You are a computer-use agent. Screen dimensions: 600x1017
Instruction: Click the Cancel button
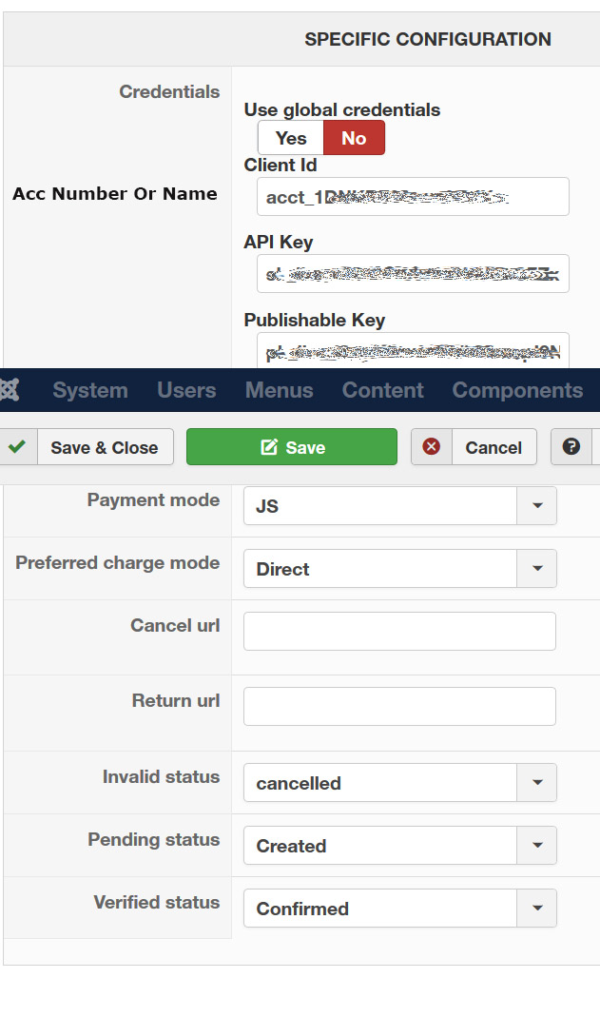474,447
